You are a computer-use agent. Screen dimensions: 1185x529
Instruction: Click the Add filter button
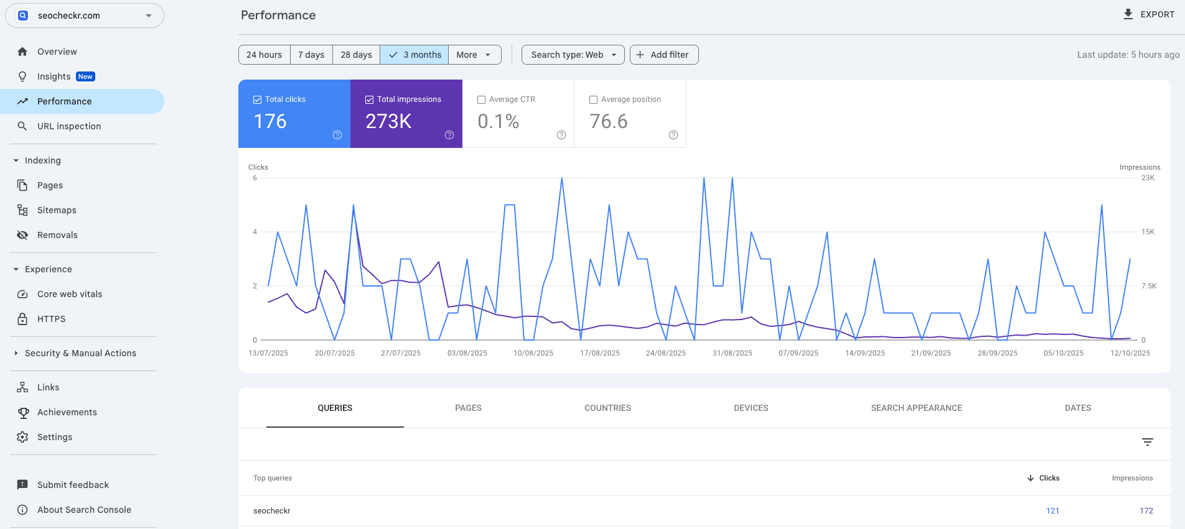[663, 55]
